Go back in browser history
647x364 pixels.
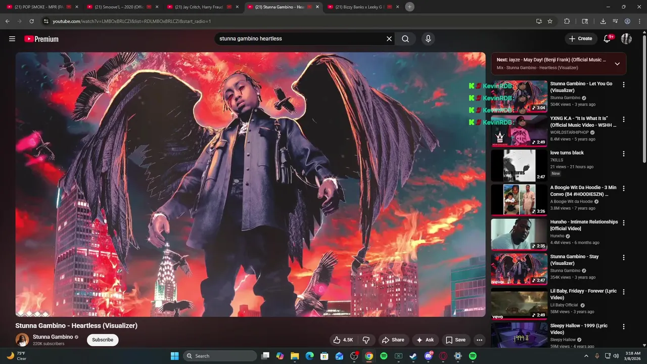pos(7,21)
